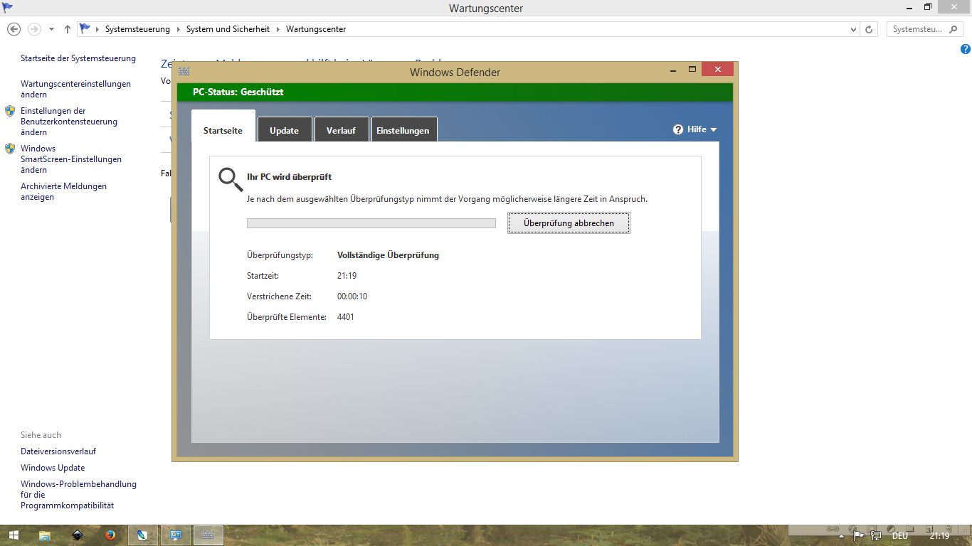Screen dimensions: 972x546
Task: Open the 21:19 tray clock
Action: pyautogui.click(x=939, y=536)
